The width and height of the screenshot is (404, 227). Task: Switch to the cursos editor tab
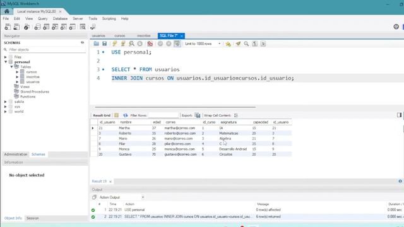[x=119, y=36]
